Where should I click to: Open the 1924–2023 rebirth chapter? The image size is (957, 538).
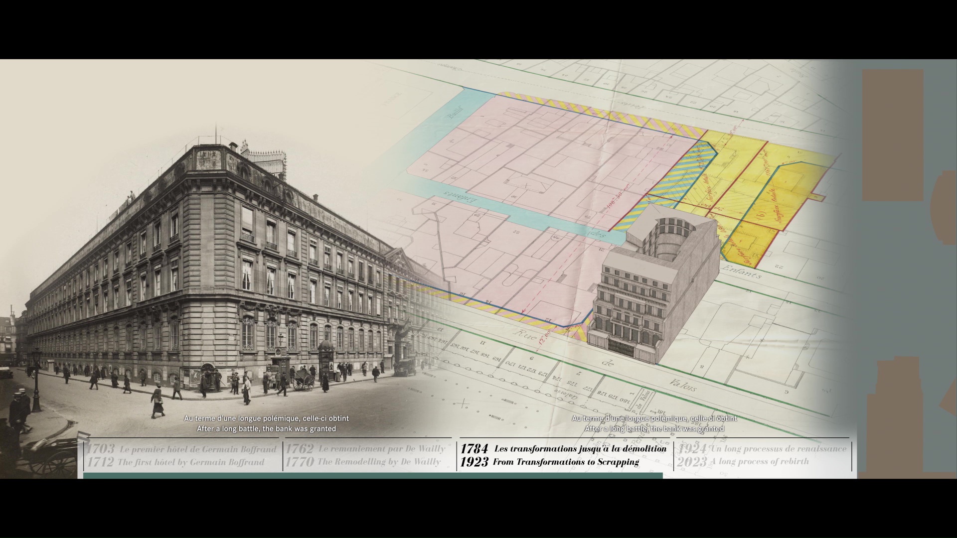click(762, 455)
